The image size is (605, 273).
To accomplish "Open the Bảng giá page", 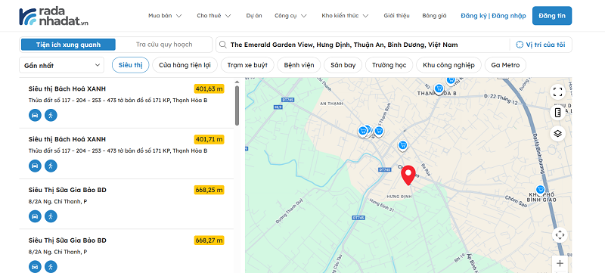I will click(434, 16).
